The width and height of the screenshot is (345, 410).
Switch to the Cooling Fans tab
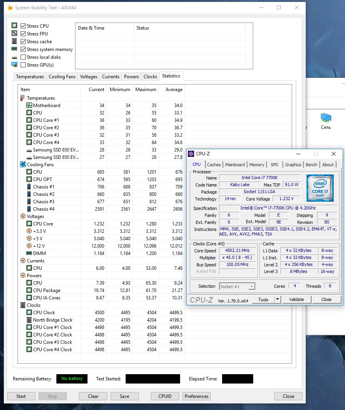point(62,77)
